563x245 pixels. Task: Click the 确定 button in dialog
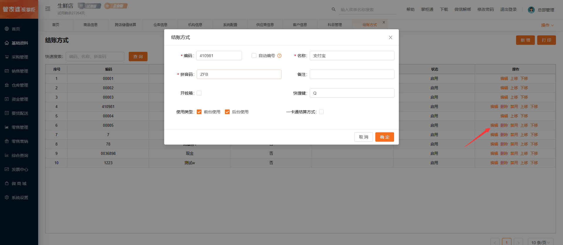tap(384, 137)
